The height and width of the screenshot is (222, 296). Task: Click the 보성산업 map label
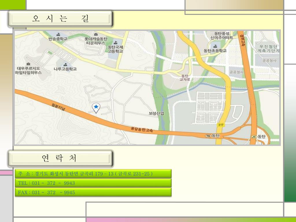click(156, 113)
